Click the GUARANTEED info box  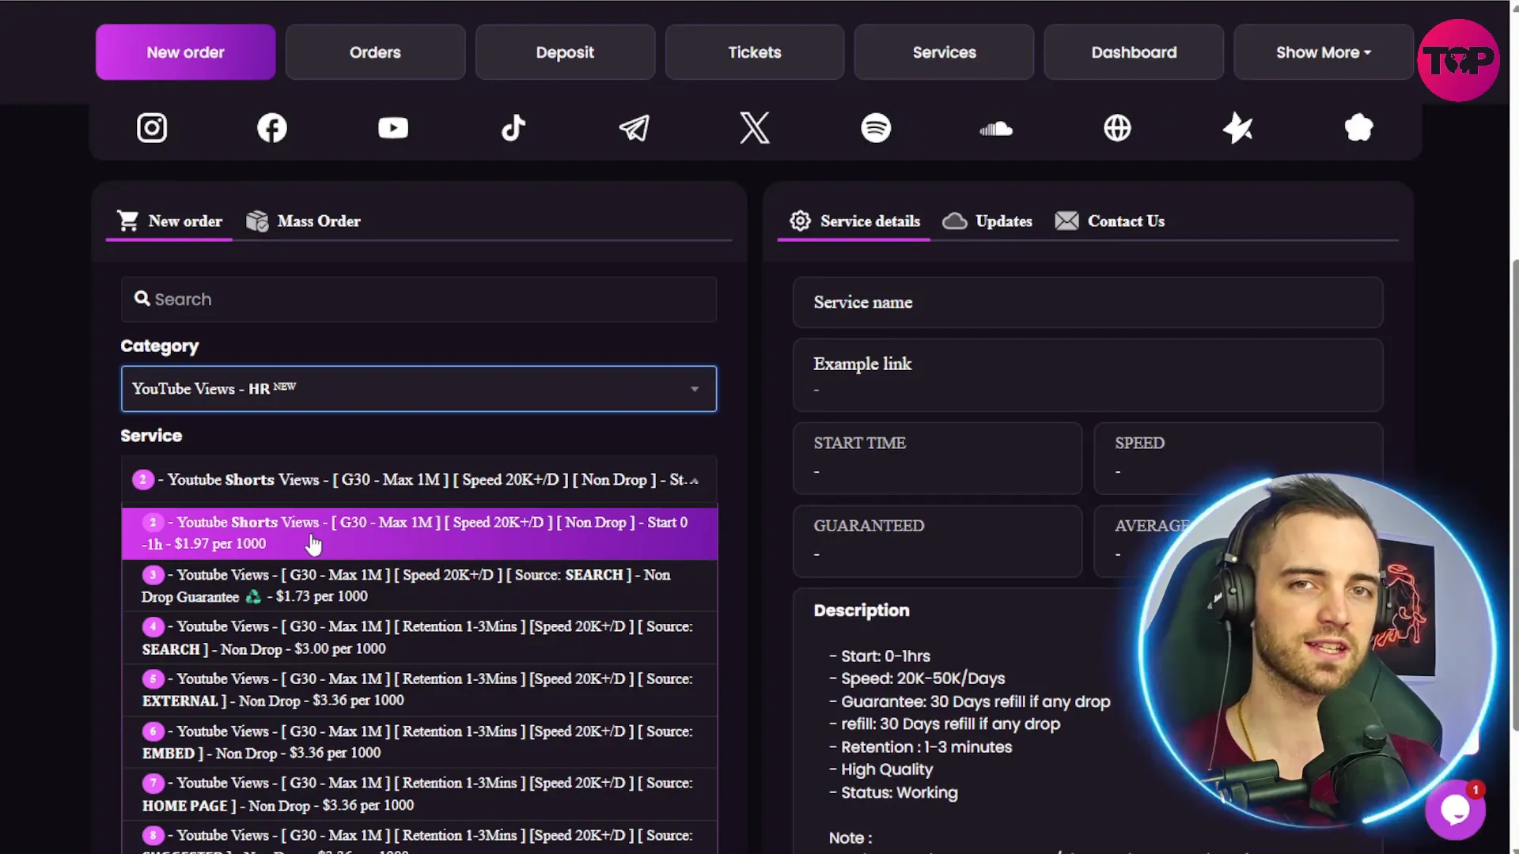938,541
